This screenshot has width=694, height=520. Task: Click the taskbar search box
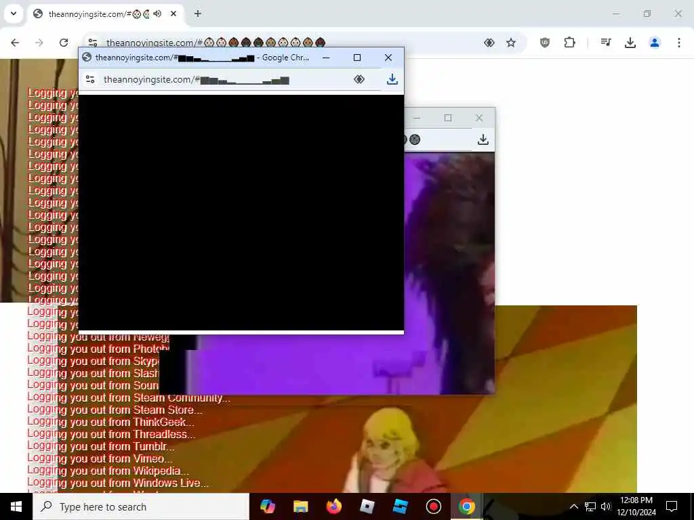(141, 506)
